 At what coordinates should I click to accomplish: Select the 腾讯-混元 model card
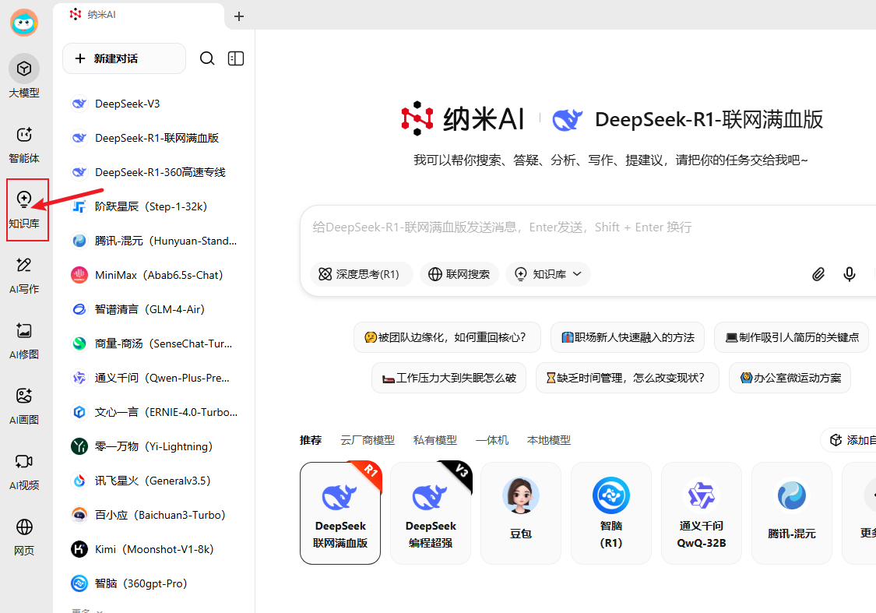[x=792, y=513]
